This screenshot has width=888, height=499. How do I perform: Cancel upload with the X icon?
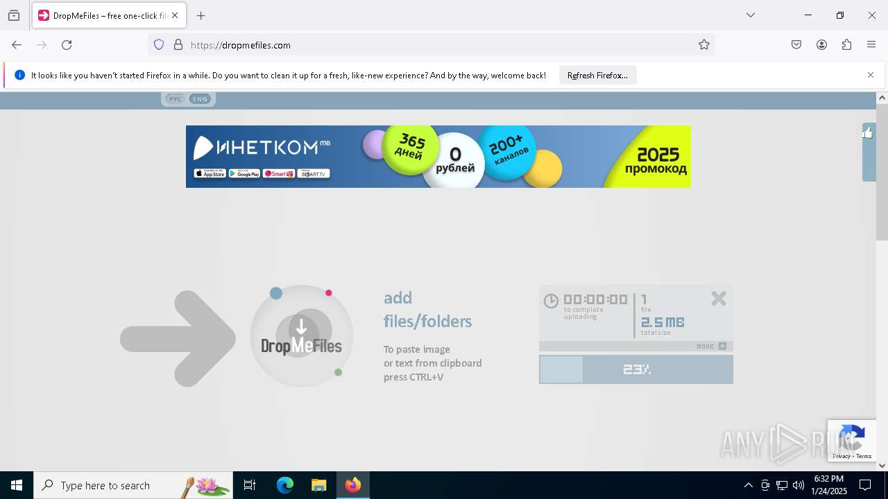(719, 299)
